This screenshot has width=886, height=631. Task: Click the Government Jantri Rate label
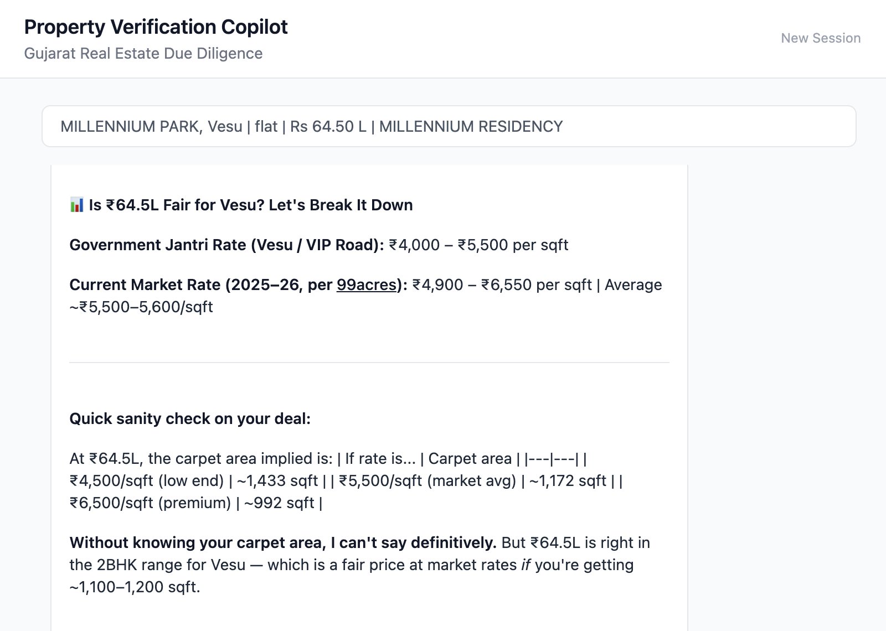click(226, 245)
